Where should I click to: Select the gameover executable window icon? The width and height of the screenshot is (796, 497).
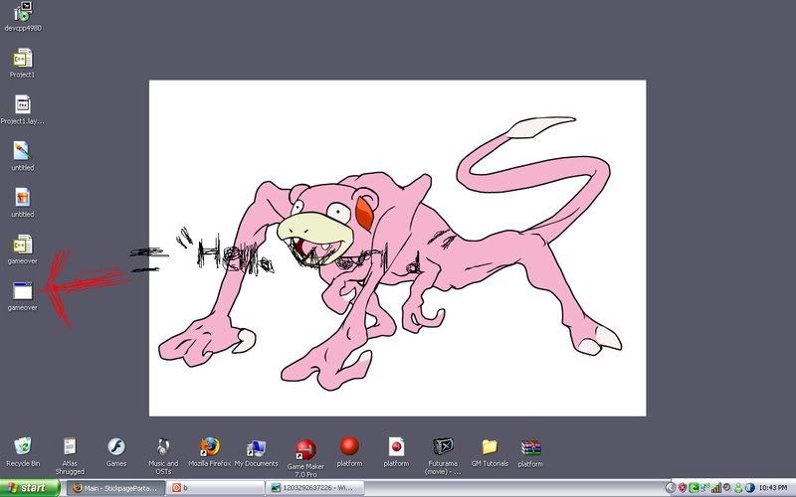22,290
